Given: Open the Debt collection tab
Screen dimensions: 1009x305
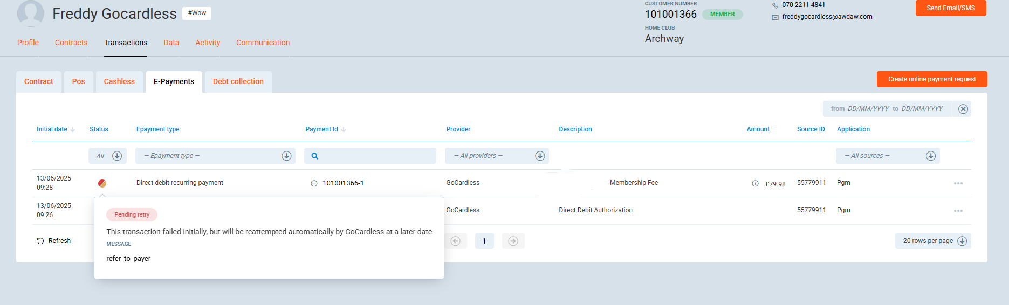Looking at the screenshot, I should coord(238,81).
